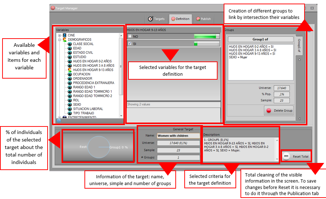Uncheck the SI checkbox
This screenshot has height=199, width=326.
[x=130, y=44]
